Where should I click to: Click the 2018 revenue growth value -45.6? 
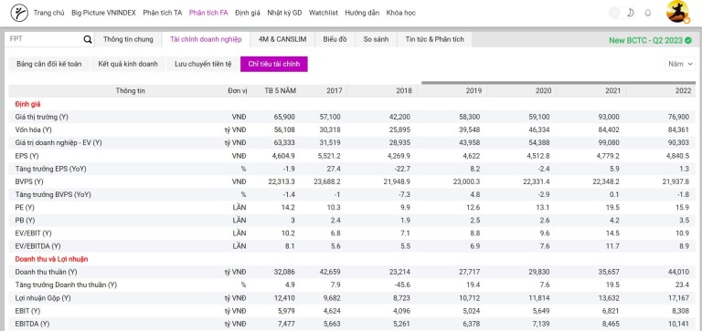pos(403,284)
